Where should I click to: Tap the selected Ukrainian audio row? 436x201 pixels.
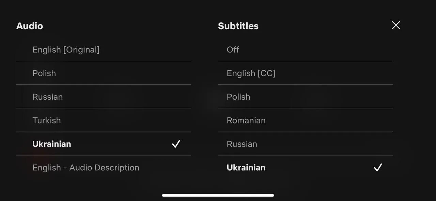pyautogui.click(x=51, y=144)
